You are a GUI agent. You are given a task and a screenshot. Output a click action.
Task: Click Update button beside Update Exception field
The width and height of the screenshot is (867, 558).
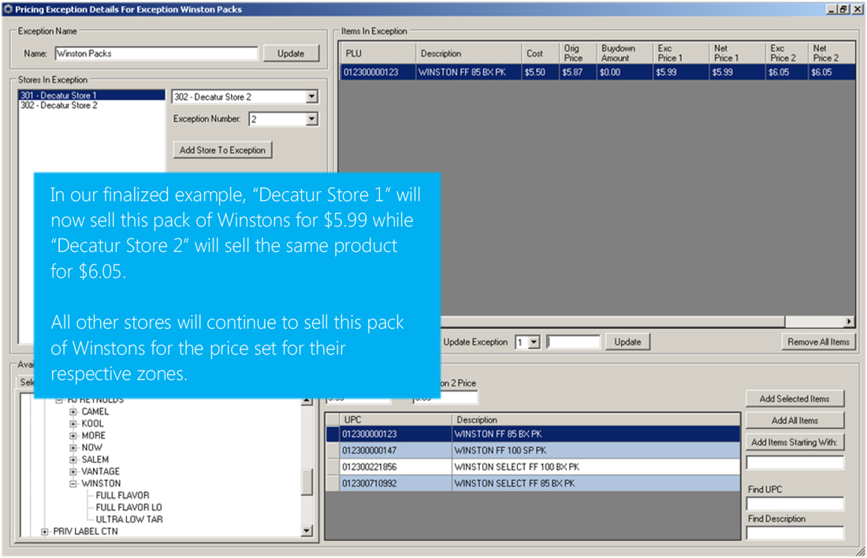[627, 342]
